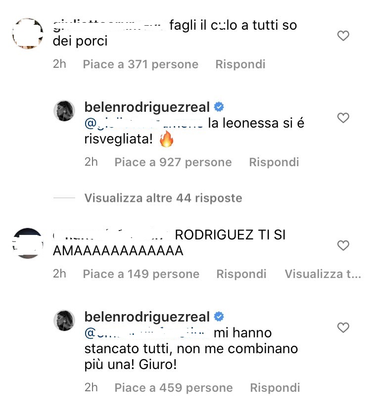View 'Piace a 149 persone' likers
371x416 pixels.
pos(141,274)
